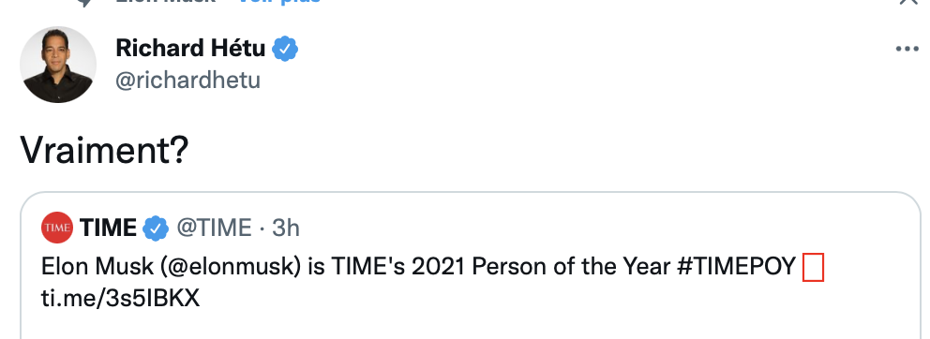Click the topic icon beside Elon Musk banner
Image resolution: width=930 pixels, height=339 pixels.
(x=84, y=3)
